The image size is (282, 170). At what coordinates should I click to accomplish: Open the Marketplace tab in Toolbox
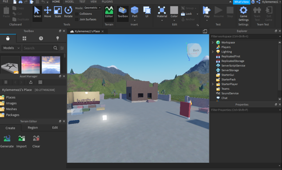click(8, 38)
